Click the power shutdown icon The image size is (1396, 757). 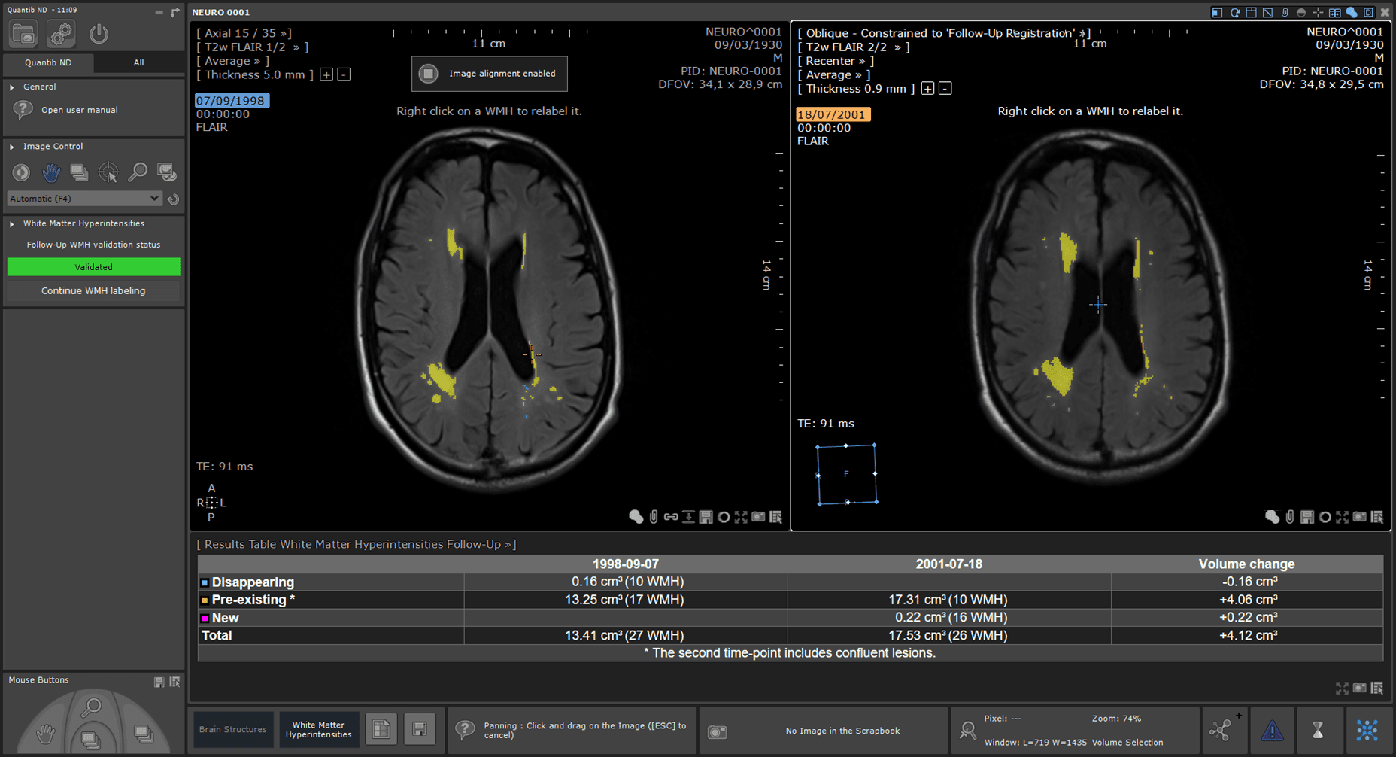99,34
